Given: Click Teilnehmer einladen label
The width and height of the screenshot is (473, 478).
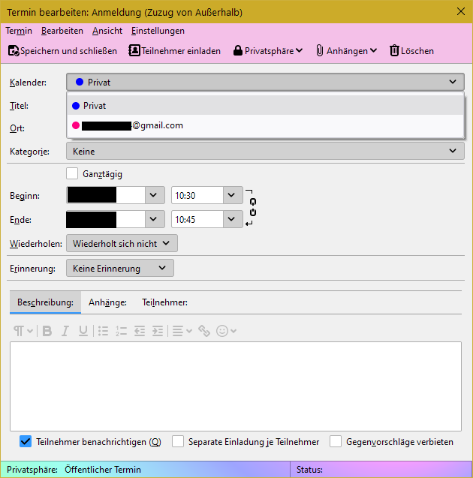Looking at the screenshot, I should click(181, 51).
